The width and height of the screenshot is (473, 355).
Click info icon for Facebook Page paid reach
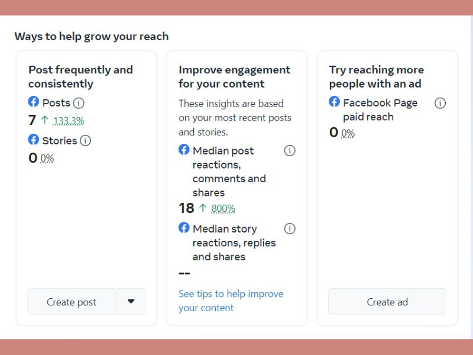[x=440, y=103]
